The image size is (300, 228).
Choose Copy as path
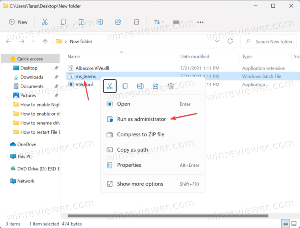(153, 150)
